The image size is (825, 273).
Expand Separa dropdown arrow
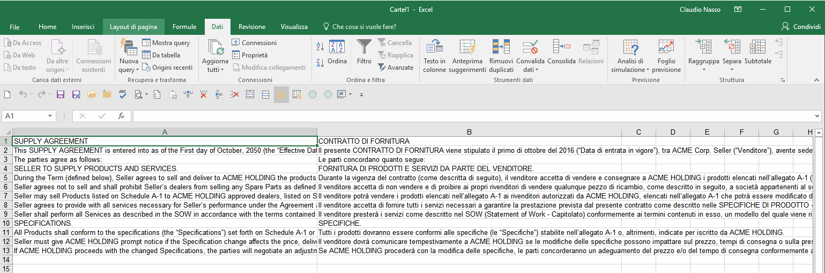[732, 70]
